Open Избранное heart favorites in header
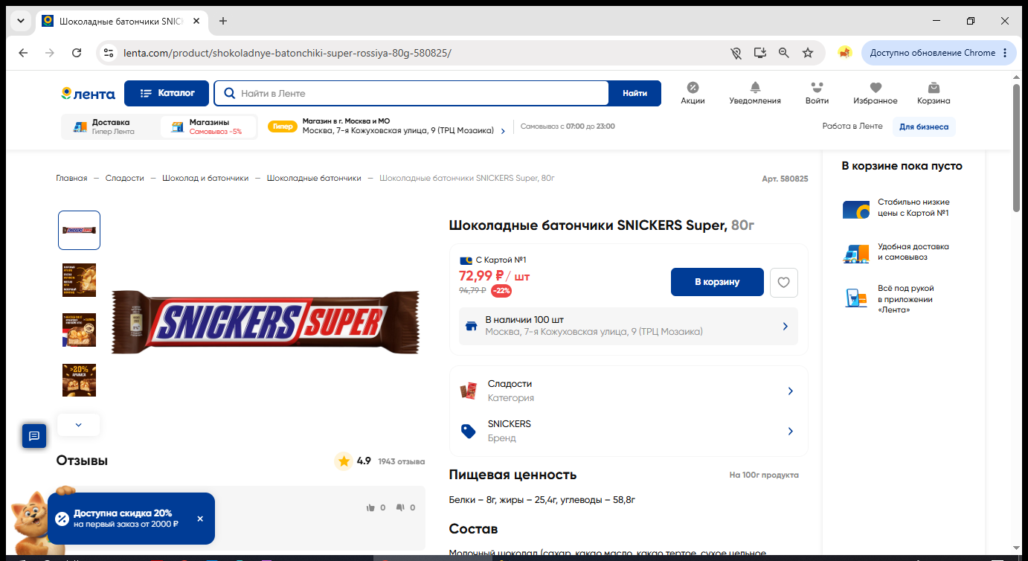Image resolution: width=1028 pixels, height=561 pixels. click(x=876, y=93)
